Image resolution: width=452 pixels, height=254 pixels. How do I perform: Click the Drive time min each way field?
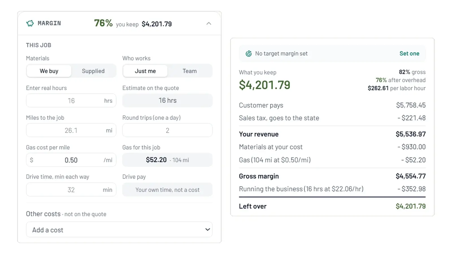[71, 190]
